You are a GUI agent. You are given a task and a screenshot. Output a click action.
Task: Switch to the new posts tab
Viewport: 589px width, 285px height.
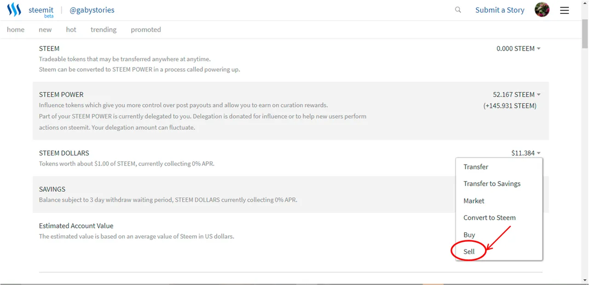click(x=45, y=29)
